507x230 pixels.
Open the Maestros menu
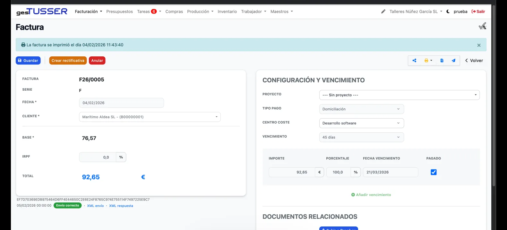282,12
